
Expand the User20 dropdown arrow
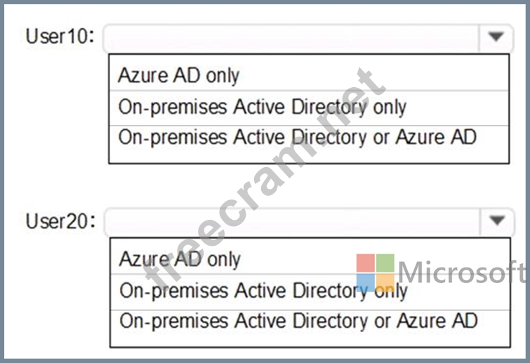click(x=497, y=221)
